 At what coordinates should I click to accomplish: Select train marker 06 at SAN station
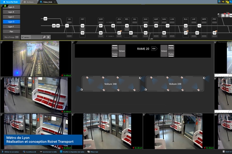click(x=164, y=33)
